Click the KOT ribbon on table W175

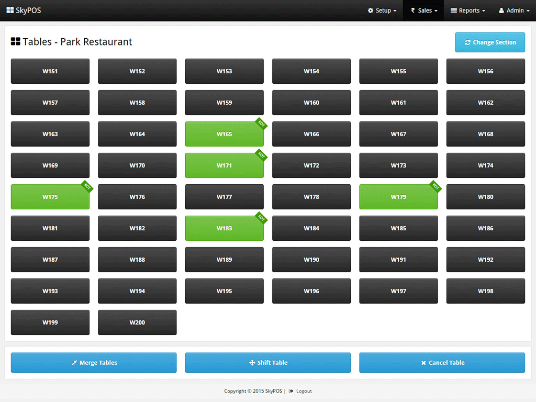87,187
